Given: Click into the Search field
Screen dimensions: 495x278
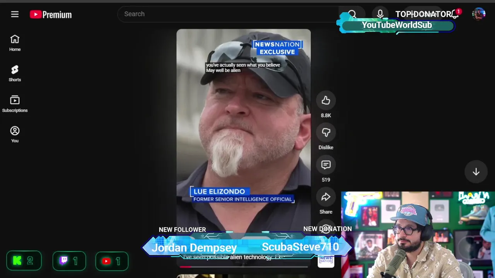Looking at the screenshot, I should pos(228,14).
